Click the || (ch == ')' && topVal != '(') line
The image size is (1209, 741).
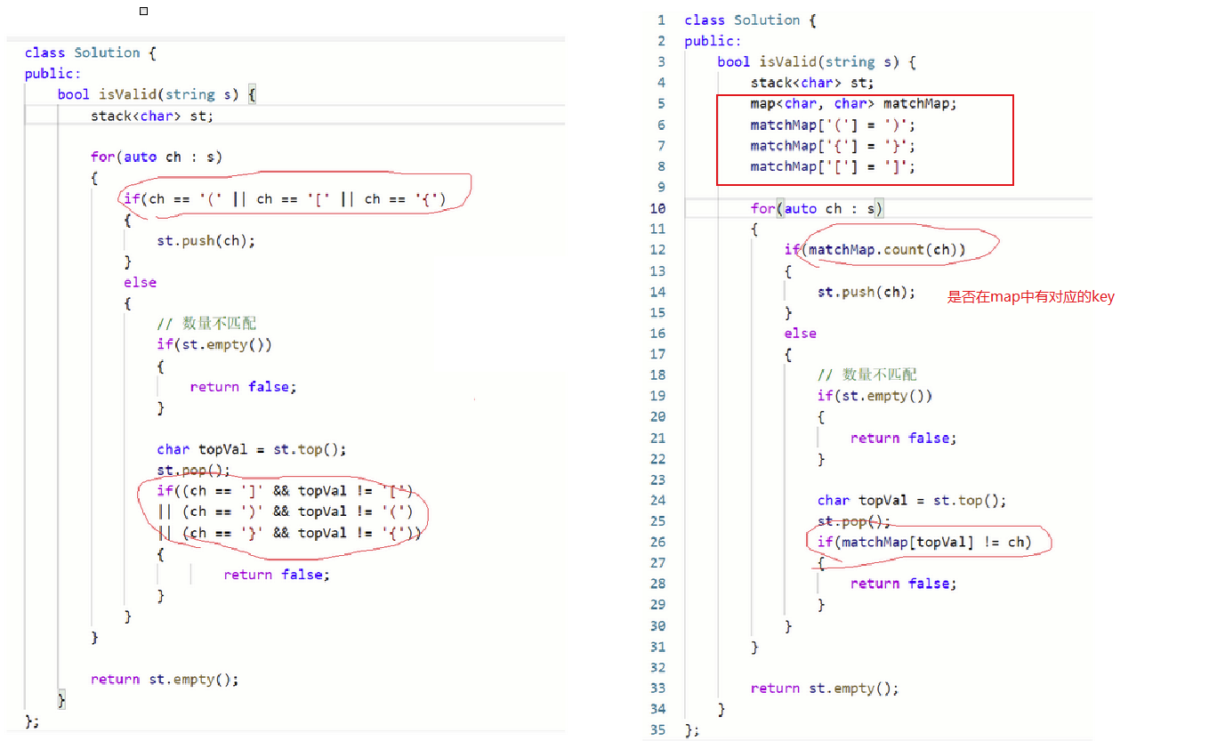pyautogui.click(x=285, y=511)
